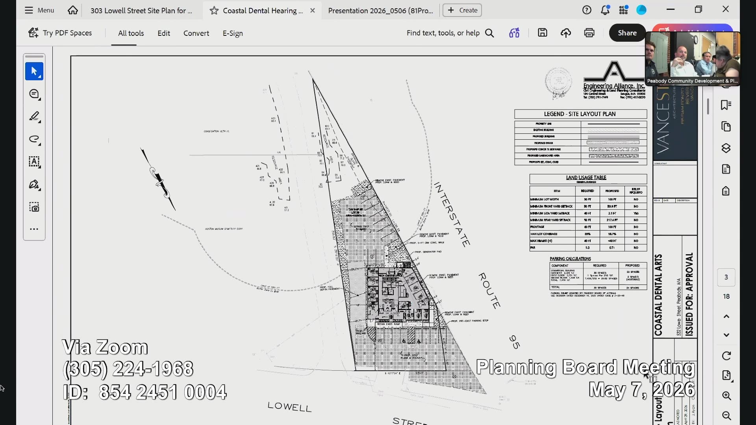Select the signature fill and sign tool
The height and width of the screenshot is (425, 756).
[34, 185]
